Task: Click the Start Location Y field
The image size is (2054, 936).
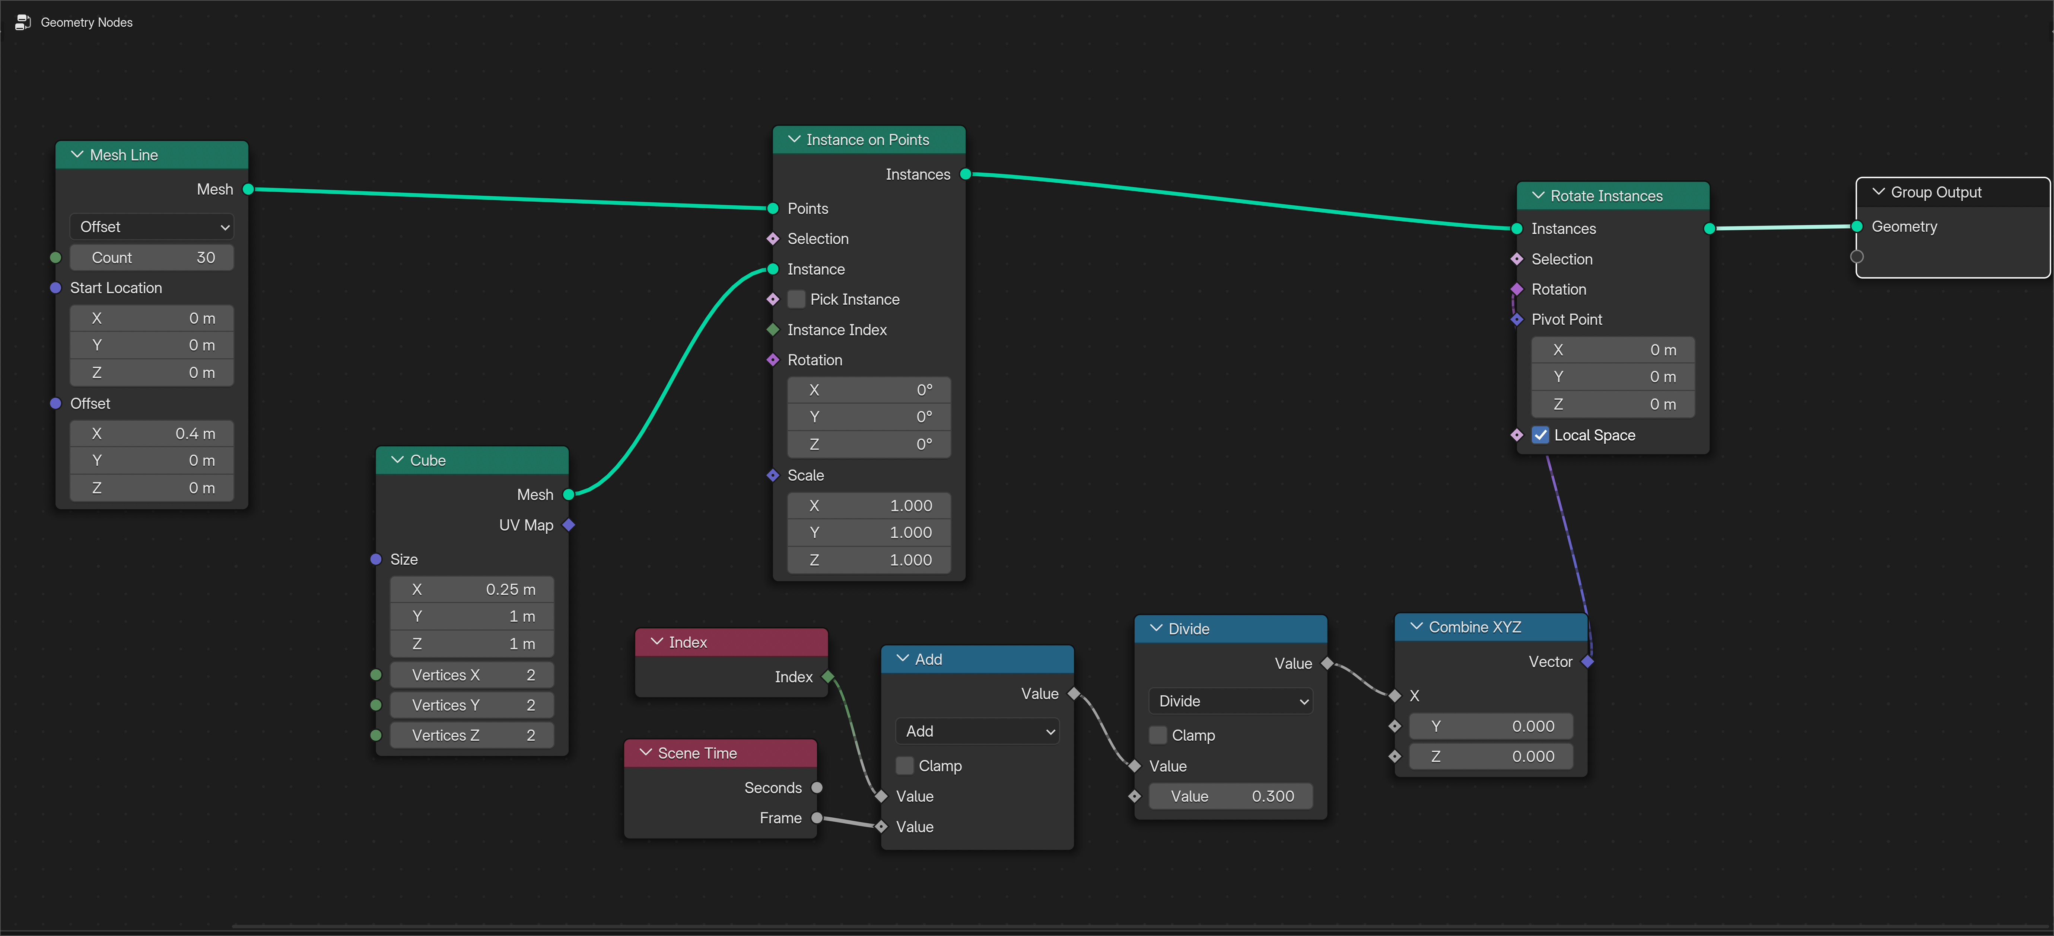Action: (152, 345)
